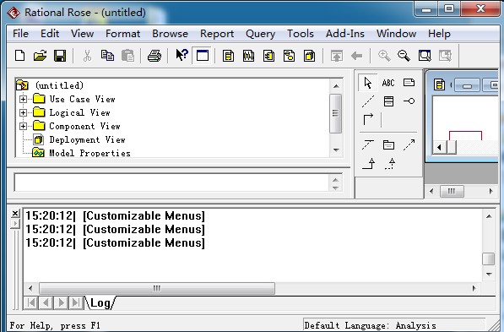Open the Edit menu

[x=50, y=34]
